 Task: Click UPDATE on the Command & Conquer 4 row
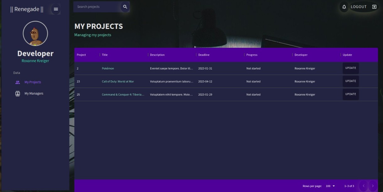[x=350, y=93]
